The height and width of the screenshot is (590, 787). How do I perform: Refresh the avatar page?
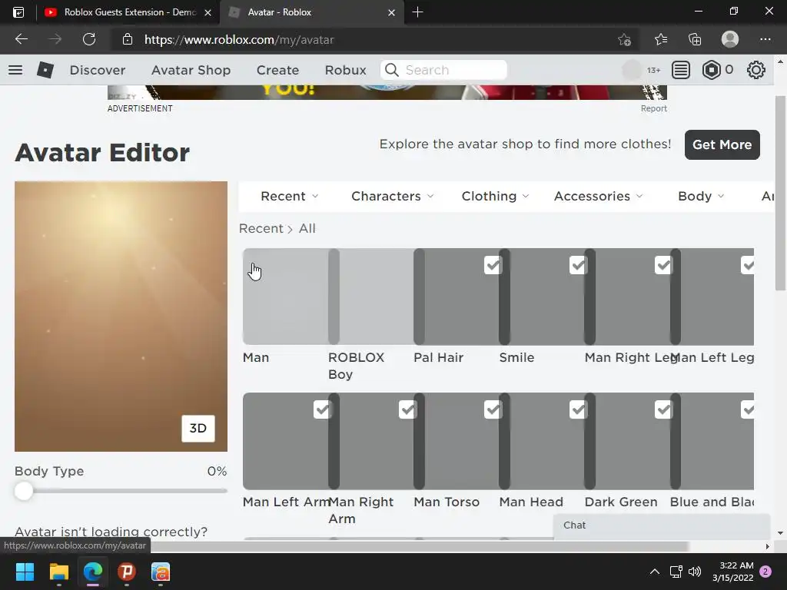coord(89,39)
